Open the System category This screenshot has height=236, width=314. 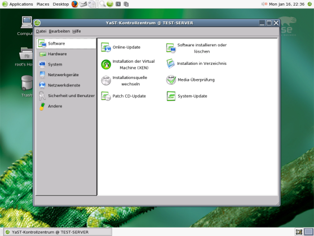(67, 64)
